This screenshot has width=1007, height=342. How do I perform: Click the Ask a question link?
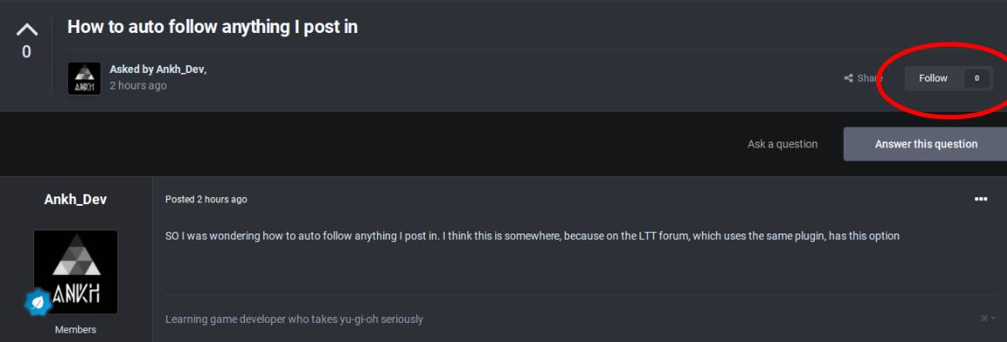pyautogui.click(x=782, y=144)
